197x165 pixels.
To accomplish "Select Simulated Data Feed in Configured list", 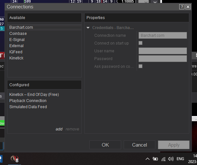I will coord(28,107).
